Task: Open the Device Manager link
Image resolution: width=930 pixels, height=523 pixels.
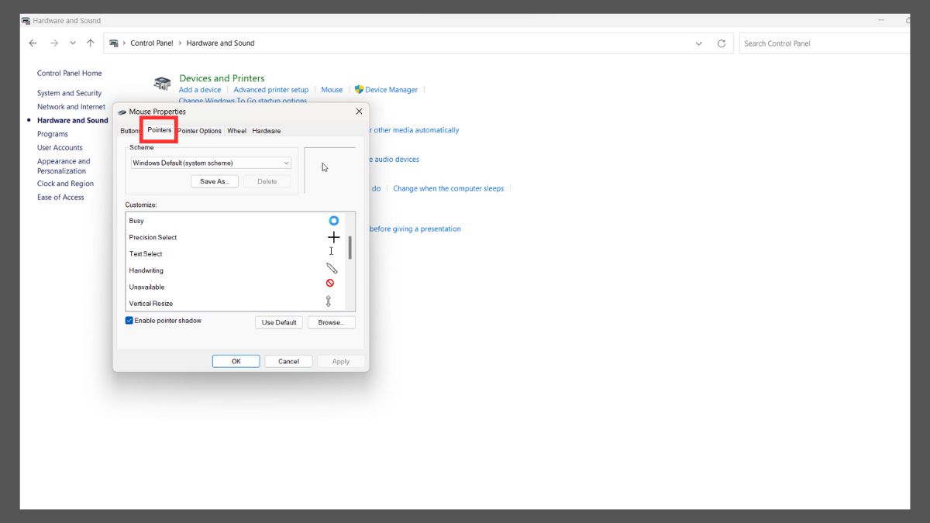Action: pyautogui.click(x=391, y=90)
